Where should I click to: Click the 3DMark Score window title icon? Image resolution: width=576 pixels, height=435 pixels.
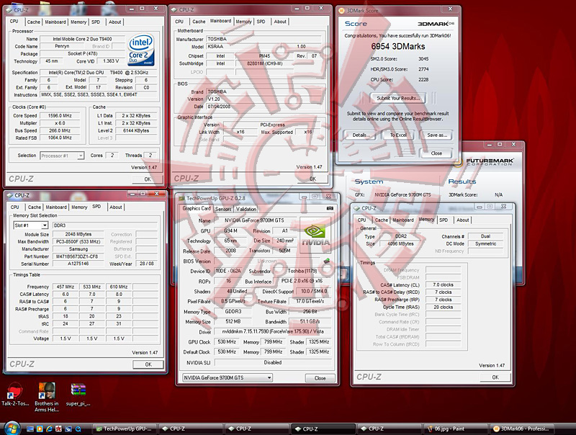pos(341,11)
